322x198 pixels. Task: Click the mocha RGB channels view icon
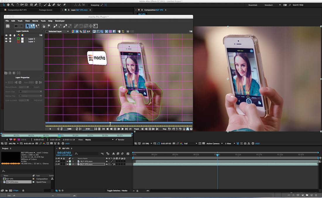(73, 31)
